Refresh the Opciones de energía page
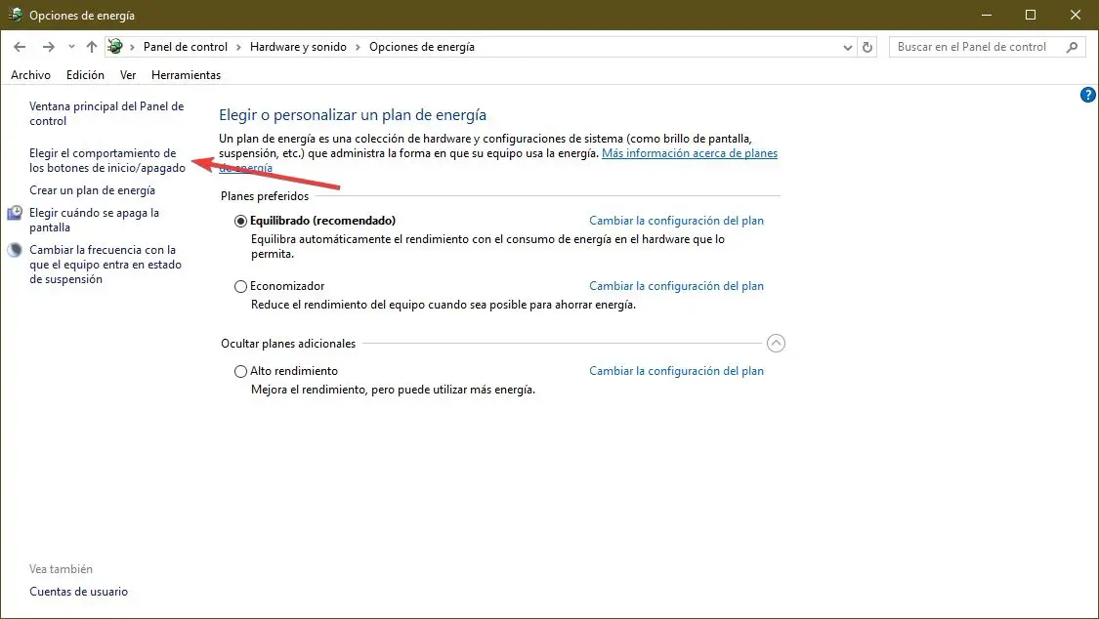The width and height of the screenshot is (1099, 619). (x=867, y=47)
